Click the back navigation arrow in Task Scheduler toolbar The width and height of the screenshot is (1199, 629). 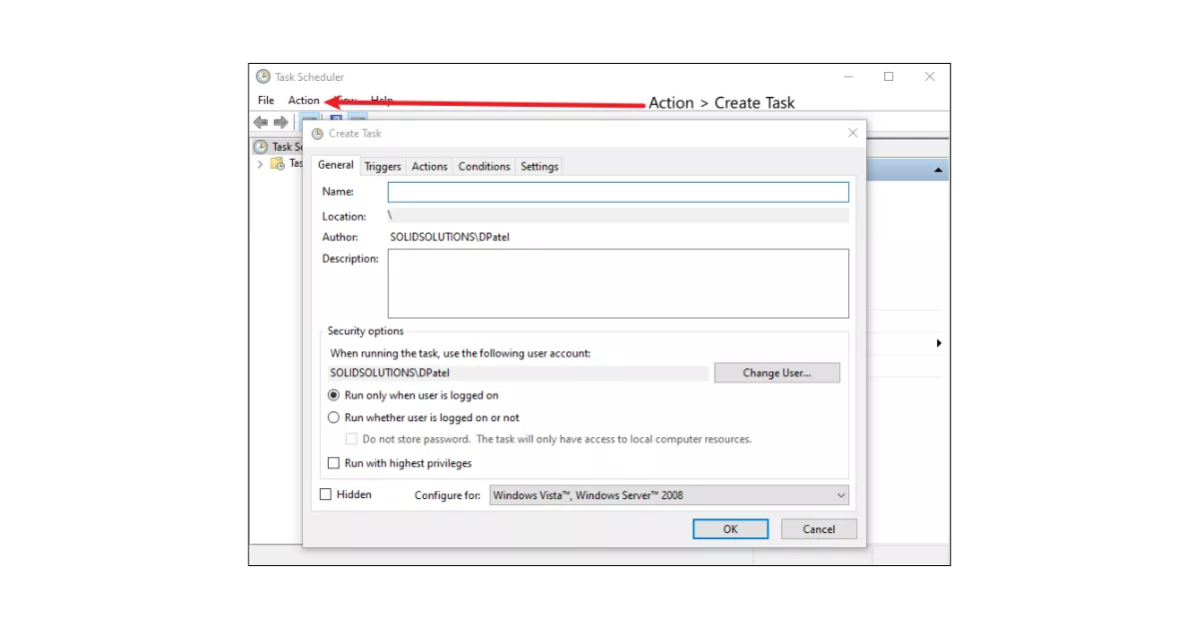point(260,122)
